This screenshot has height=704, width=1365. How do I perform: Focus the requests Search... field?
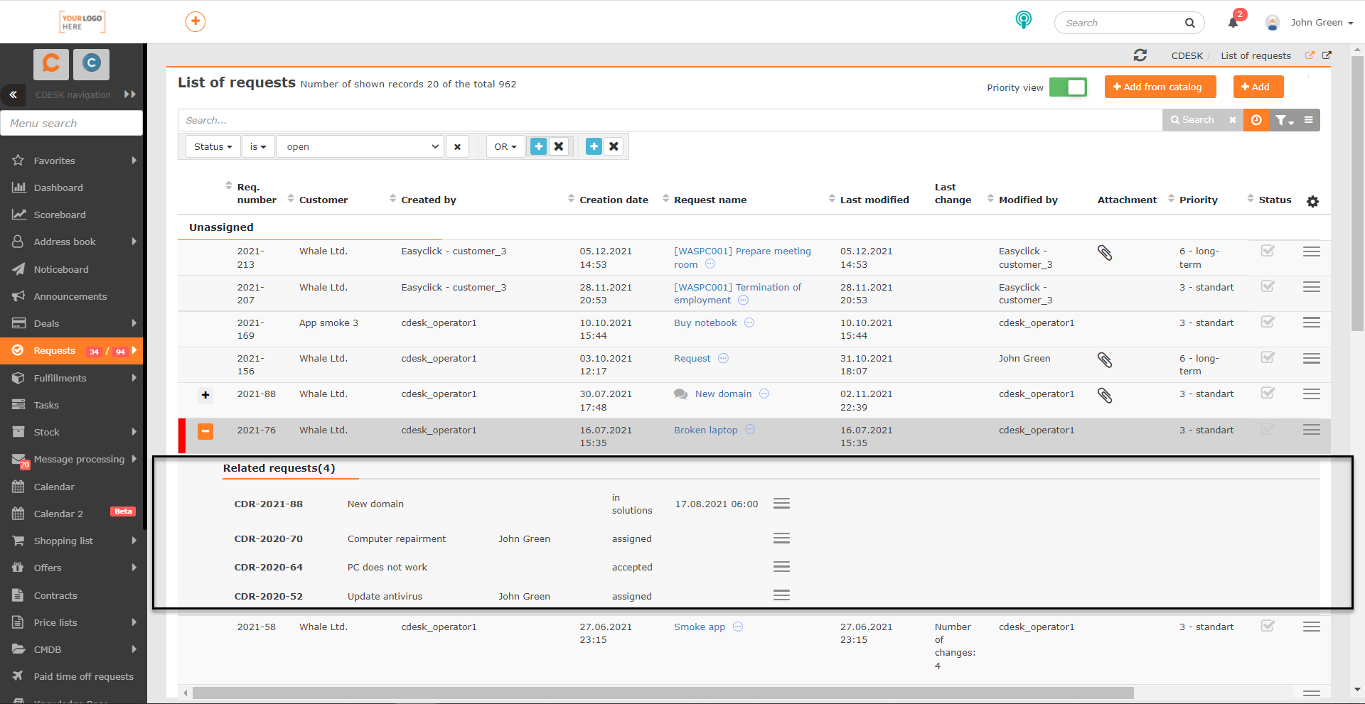click(x=670, y=120)
